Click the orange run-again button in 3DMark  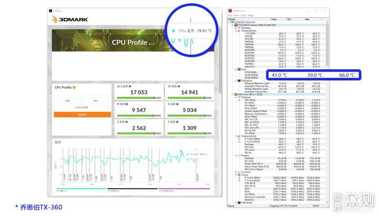pos(82,115)
